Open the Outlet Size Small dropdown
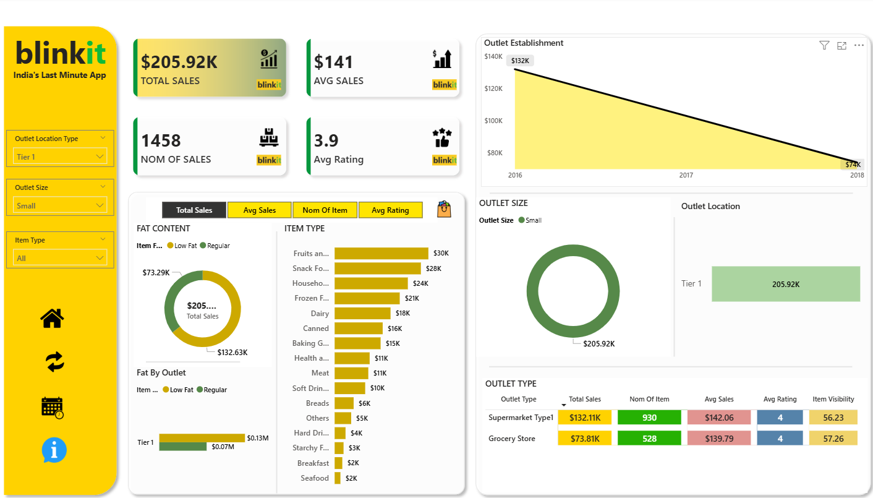Image resolution: width=873 pixels, height=498 pixels. coord(60,205)
